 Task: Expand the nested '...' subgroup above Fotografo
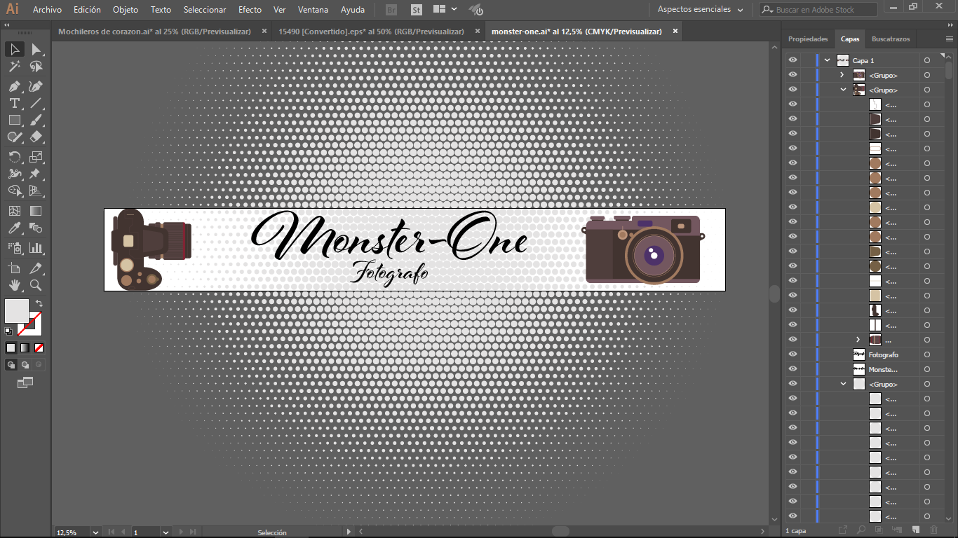tap(858, 340)
